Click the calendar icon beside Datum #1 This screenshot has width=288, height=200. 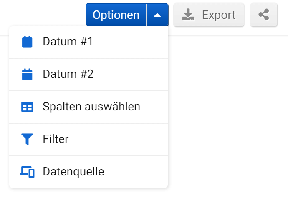tap(27, 42)
